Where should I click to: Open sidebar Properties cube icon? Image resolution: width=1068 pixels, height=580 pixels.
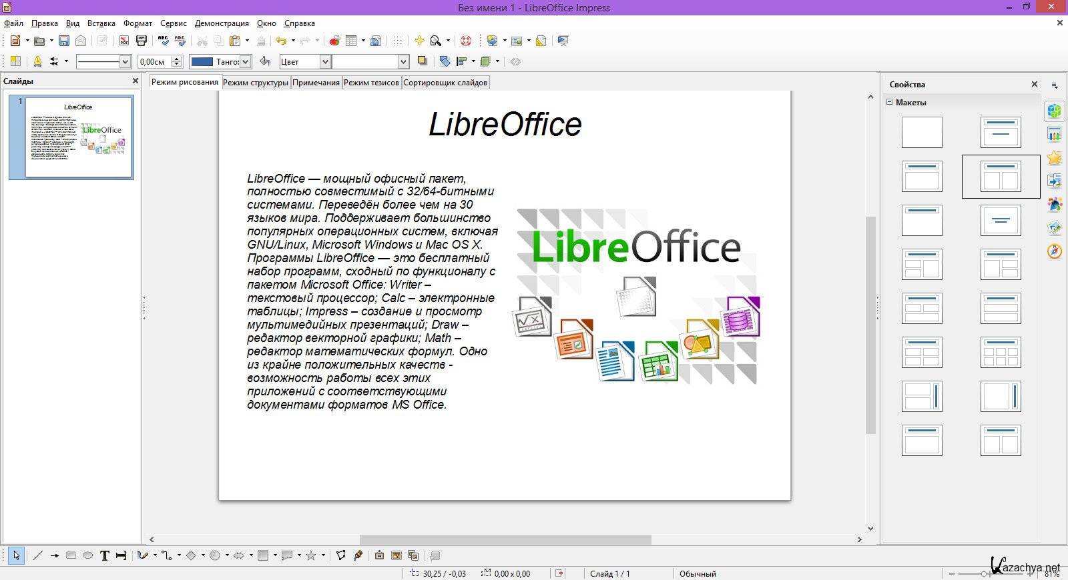coord(1055,111)
